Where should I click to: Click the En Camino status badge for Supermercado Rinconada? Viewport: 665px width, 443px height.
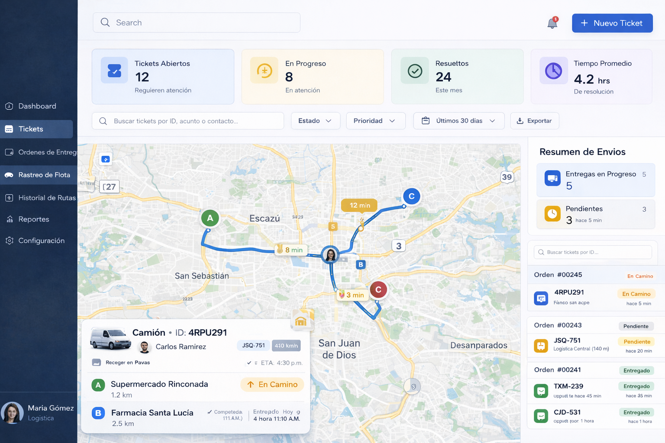(x=272, y=385)
